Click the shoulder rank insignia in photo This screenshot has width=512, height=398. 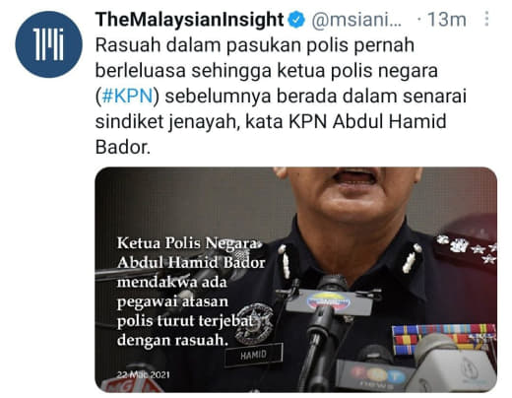(466, 248)
